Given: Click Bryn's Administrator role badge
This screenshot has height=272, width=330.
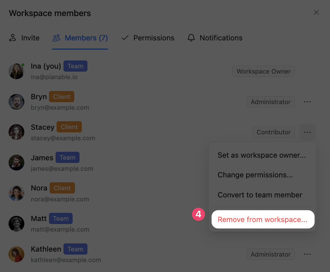Looking at the screenshot, I should (x=271, y=102).
